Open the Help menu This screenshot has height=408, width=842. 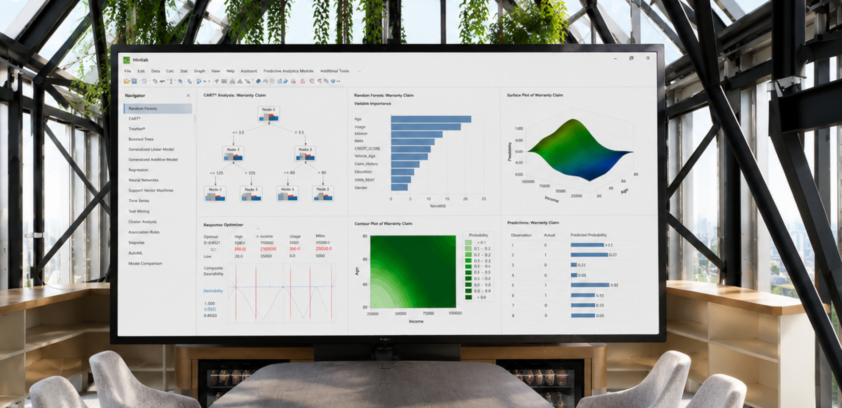pos(230,71)
